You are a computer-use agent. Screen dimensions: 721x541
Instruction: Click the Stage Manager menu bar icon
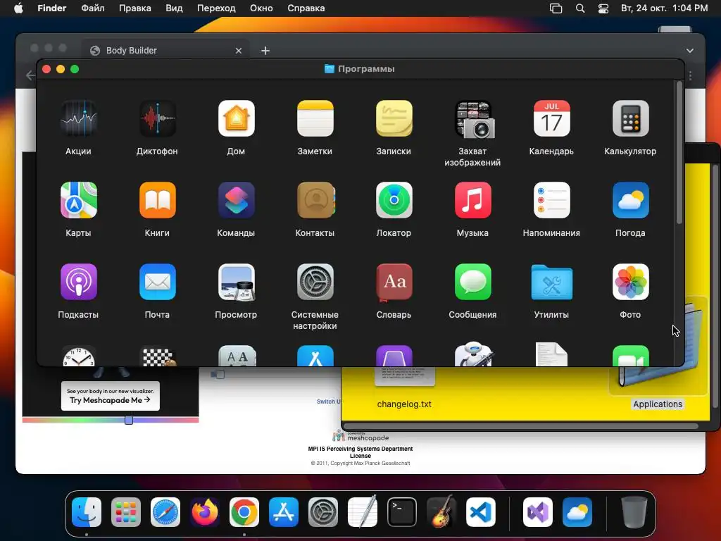coord(556,8)
